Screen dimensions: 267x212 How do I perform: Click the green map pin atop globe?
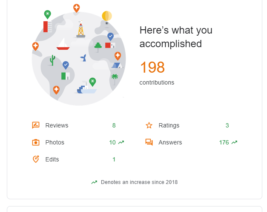point(47,14)
